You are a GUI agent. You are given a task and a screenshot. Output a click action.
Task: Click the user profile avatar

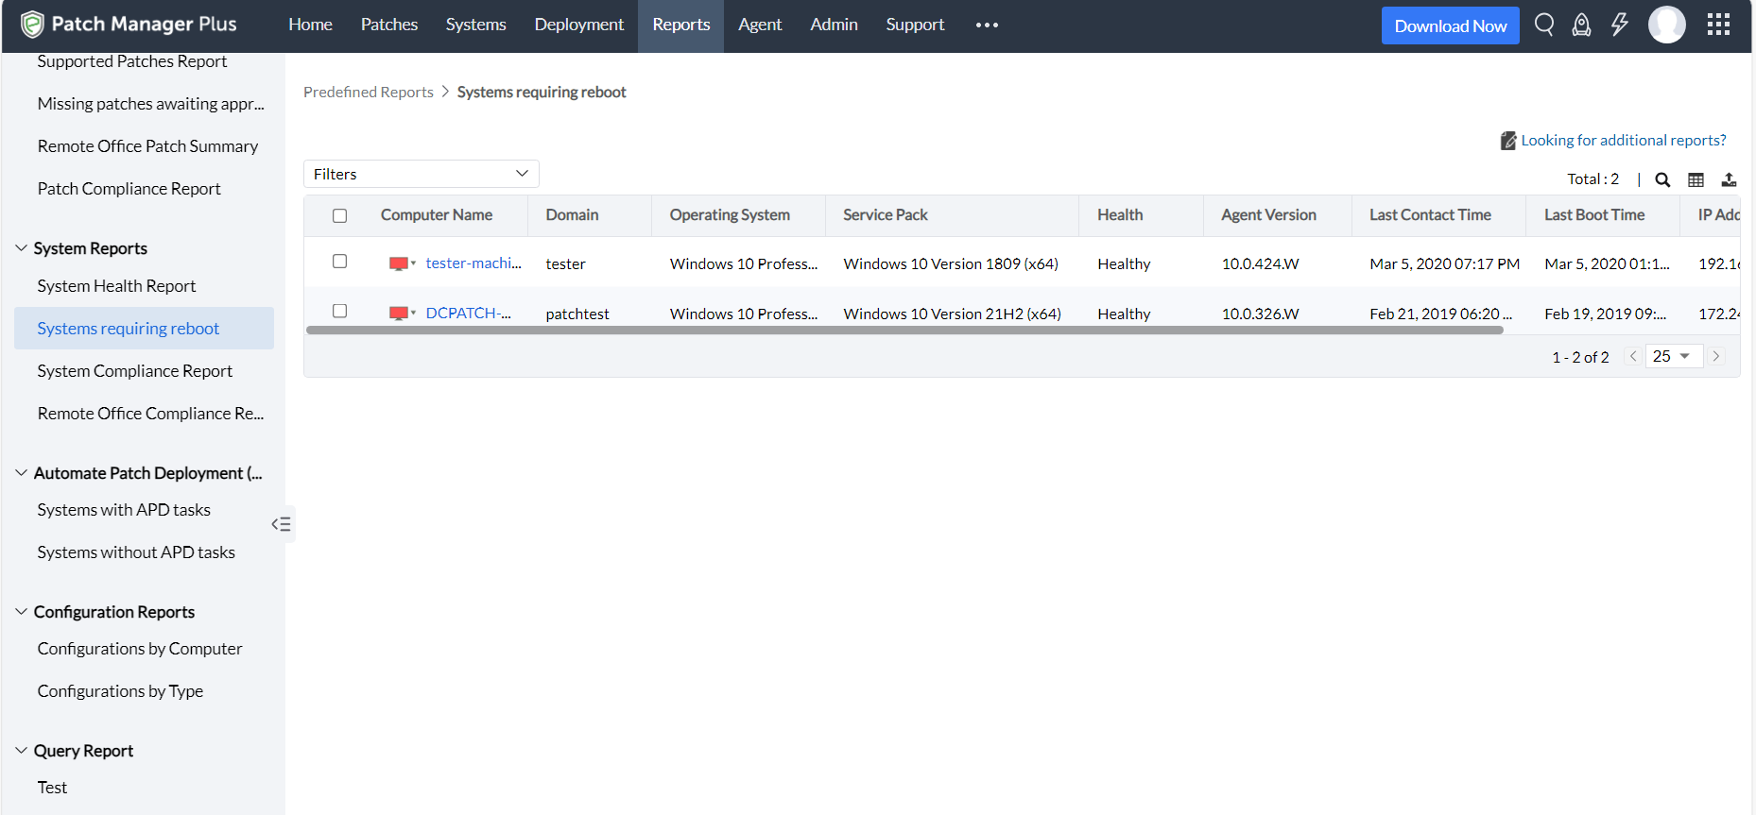1666,25
